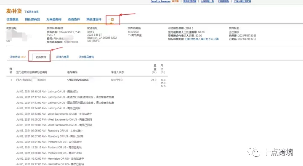Go to the 预处理商品 step
This screenshot has height=166, width=303.
point(32,19)
